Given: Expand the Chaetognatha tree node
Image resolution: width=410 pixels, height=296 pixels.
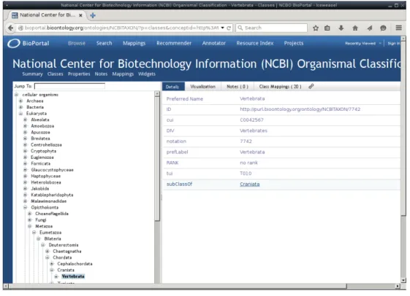Looking at the screenshot, I should point(48,251).
